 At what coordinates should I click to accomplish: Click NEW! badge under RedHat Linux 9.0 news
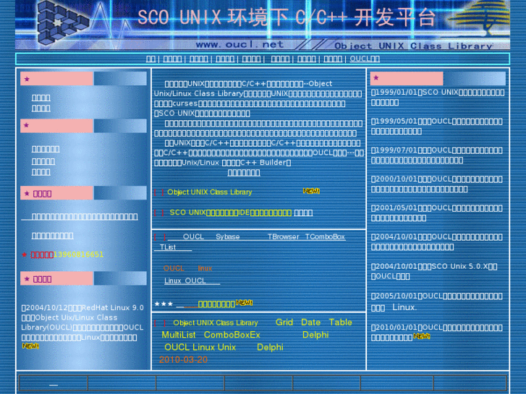point(30,346)
